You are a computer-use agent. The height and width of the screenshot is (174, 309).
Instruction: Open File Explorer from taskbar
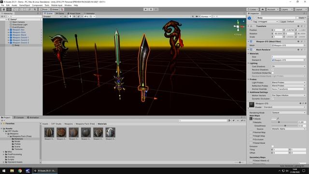tap(12, 171)
